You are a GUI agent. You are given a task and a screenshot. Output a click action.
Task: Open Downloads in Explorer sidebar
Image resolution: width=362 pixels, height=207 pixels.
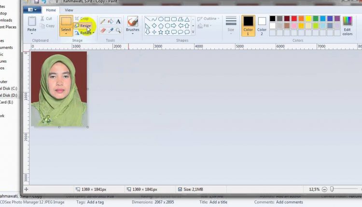click(6, 20)
